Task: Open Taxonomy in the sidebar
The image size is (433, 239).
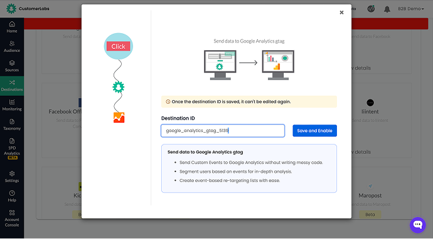Action: click(x=12, y=125)
